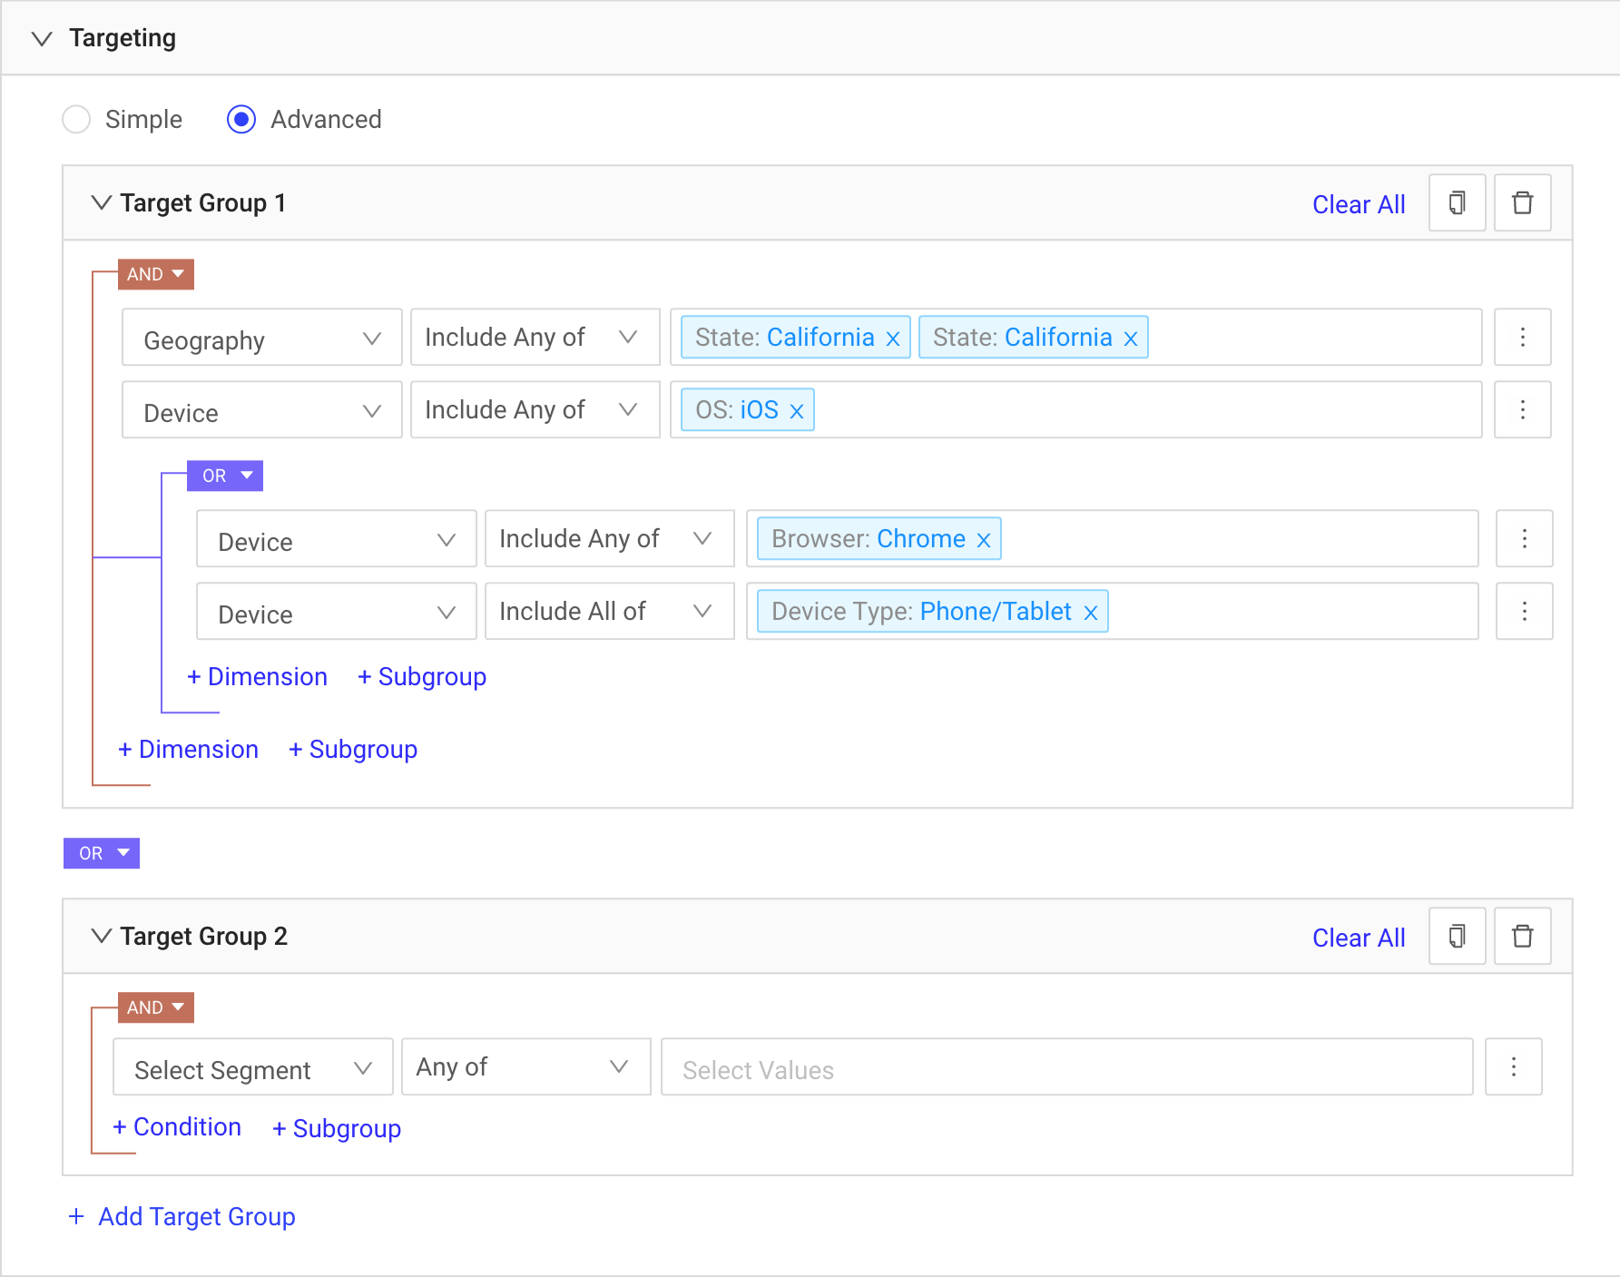Open more options for Select Segment row
Viewport: 1620px width, 1277px height.
[1514, 1066]
